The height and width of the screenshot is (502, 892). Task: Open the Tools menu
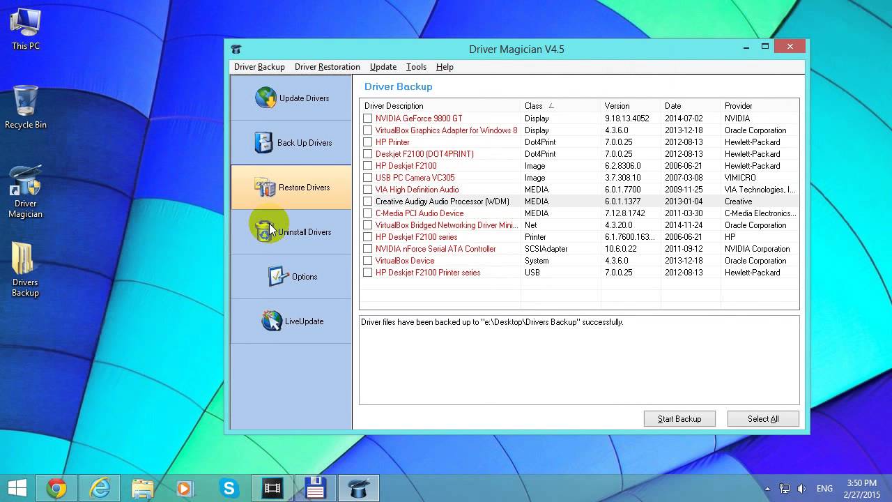(416, 67)
